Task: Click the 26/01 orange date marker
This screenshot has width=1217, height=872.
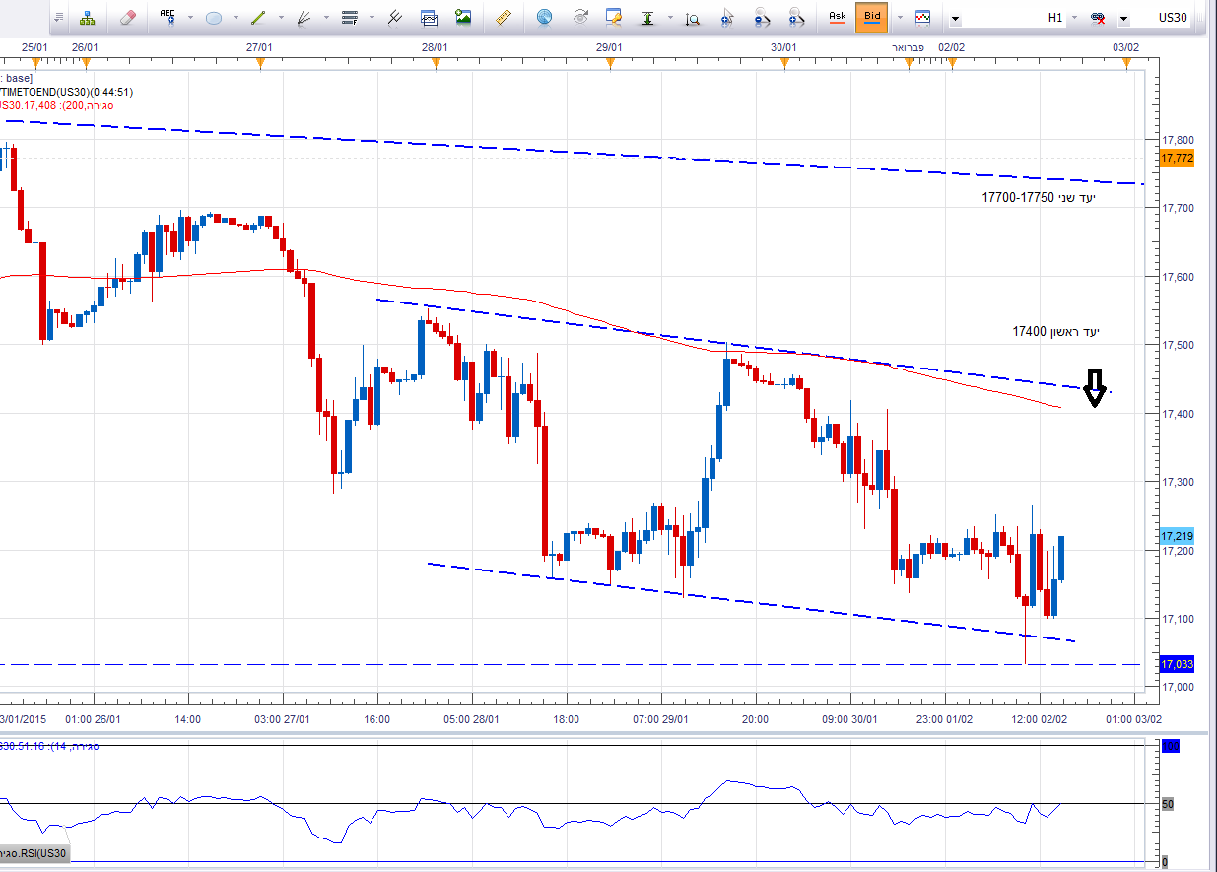Action: click(x=86, y=62)
